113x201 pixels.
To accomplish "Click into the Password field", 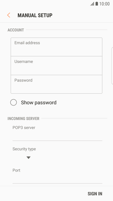I will pos(56,84).
